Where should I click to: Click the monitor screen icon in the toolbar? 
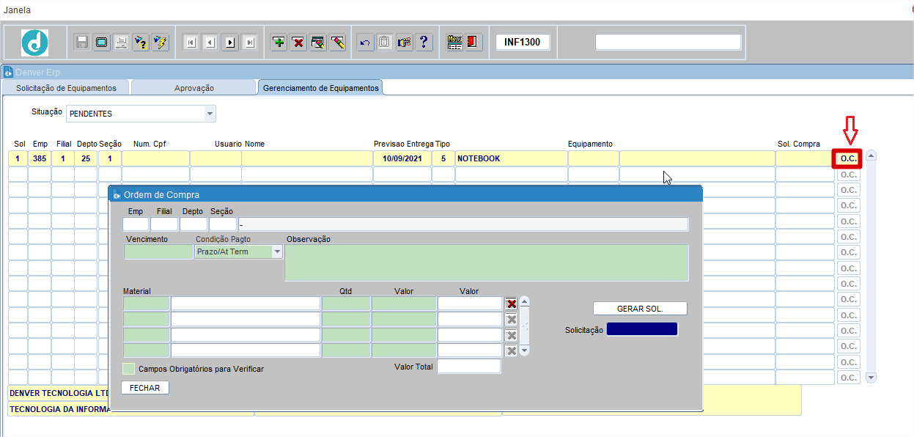tap(102, 42)
